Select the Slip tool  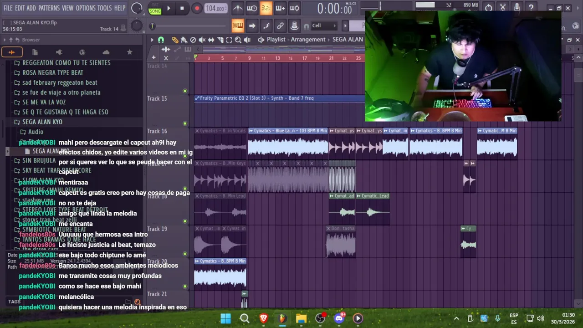(211, 40)
